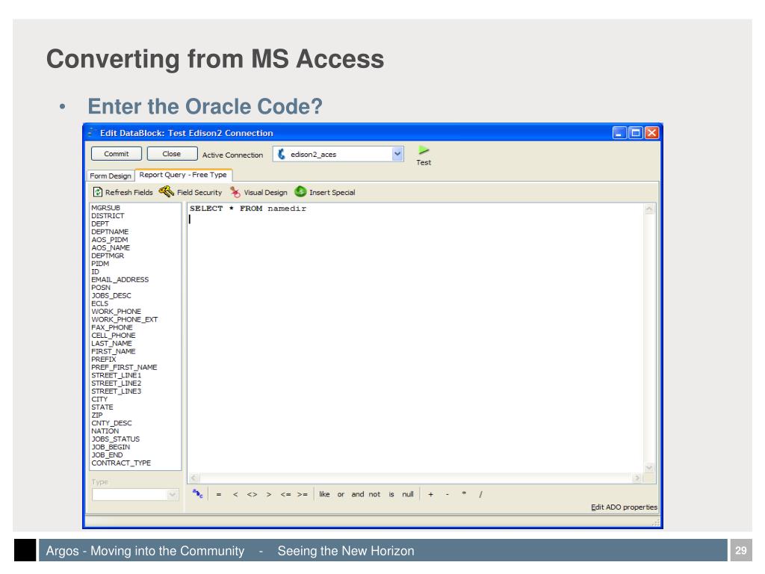
Task: Insert the greater-than operator
Action: (x=269, y=495)
